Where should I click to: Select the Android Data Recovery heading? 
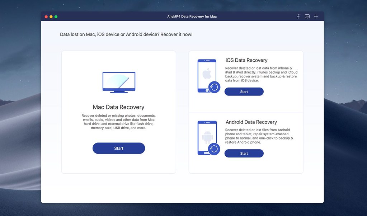[251, 122]
